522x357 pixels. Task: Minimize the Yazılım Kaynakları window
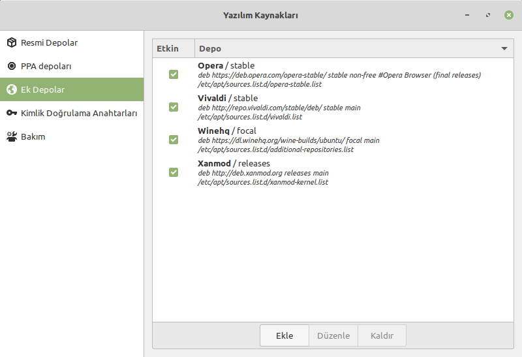467,15
